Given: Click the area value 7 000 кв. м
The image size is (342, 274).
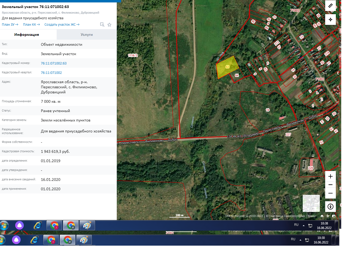Looking at the screenshot, I should 51,102.
